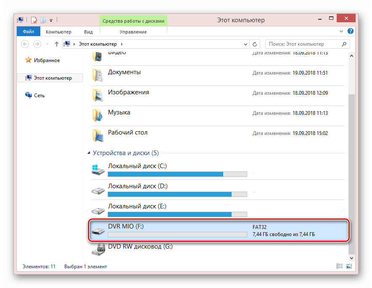Click the Properties icon in quick access toolbar
Screen dimensions: 372x288
click(34, 20)
